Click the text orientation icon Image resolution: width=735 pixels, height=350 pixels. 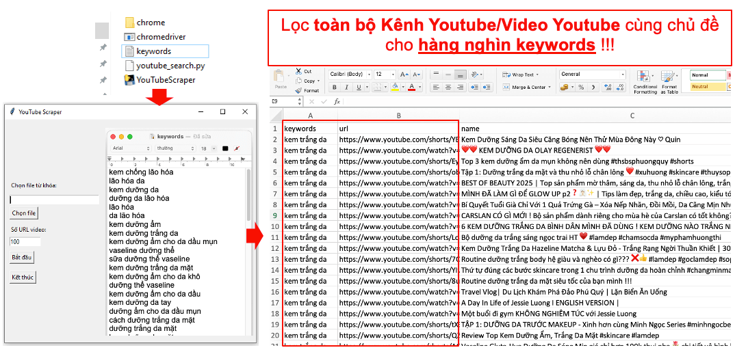(x=475, y=74)
